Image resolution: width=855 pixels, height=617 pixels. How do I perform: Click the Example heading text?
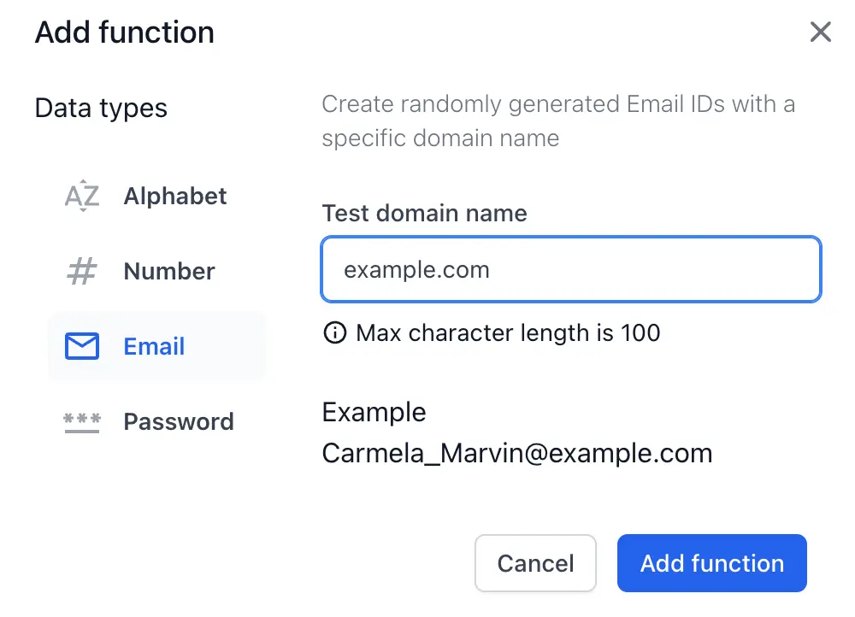point(374,412)
